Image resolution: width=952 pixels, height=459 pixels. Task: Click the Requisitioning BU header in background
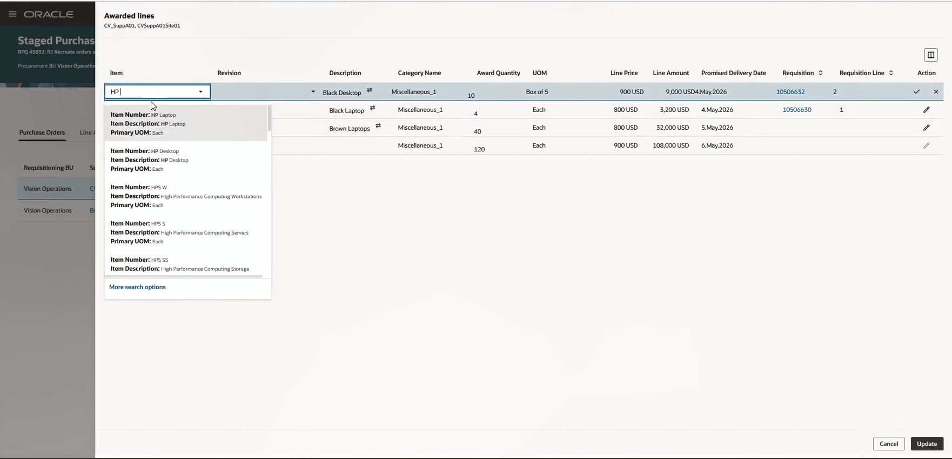pyautogui.click(x=49, y=168)
